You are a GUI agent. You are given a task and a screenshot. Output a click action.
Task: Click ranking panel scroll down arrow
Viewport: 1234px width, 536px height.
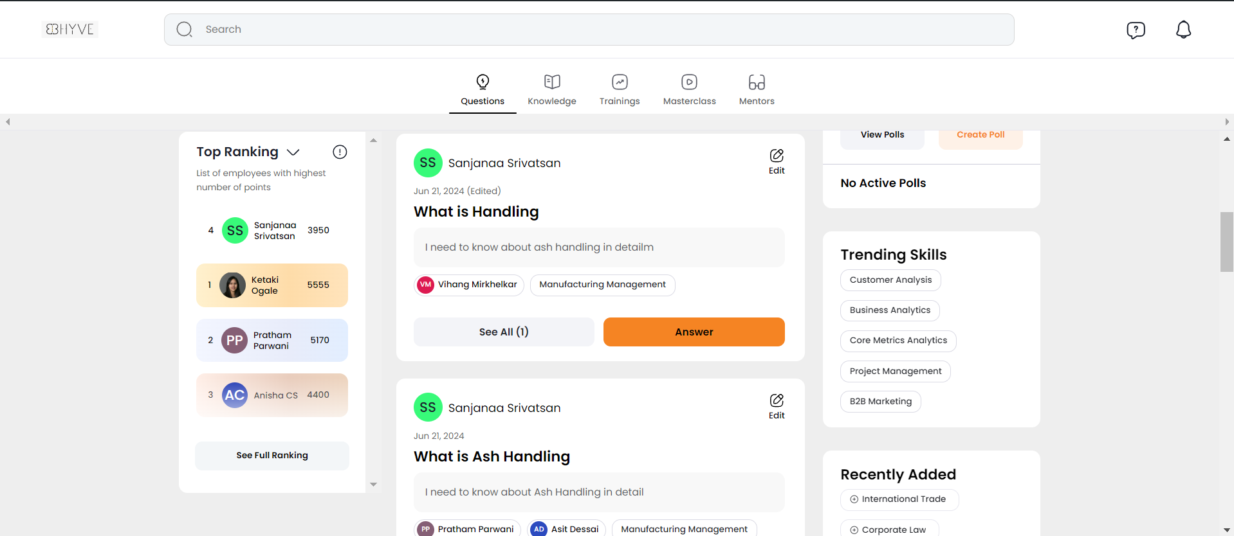click(x=373, y=485)
